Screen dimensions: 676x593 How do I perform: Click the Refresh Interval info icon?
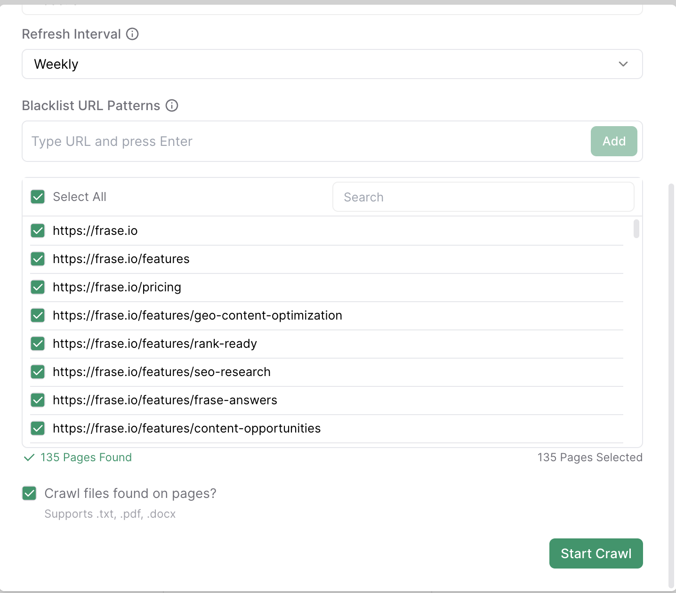tap(132, 34)
